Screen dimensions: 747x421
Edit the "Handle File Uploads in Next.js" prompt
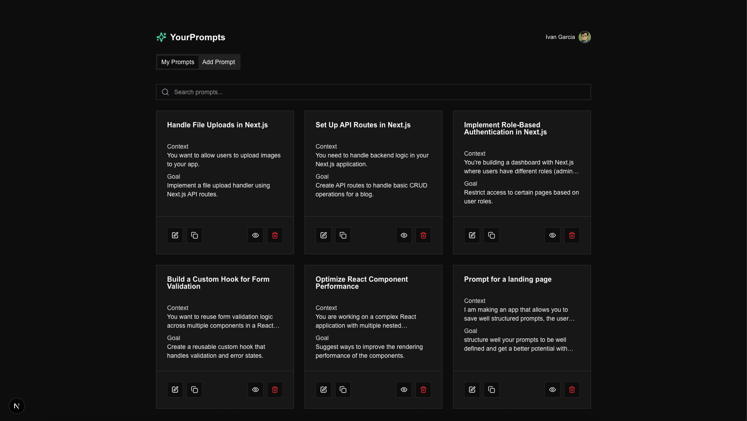click(175, 235)
